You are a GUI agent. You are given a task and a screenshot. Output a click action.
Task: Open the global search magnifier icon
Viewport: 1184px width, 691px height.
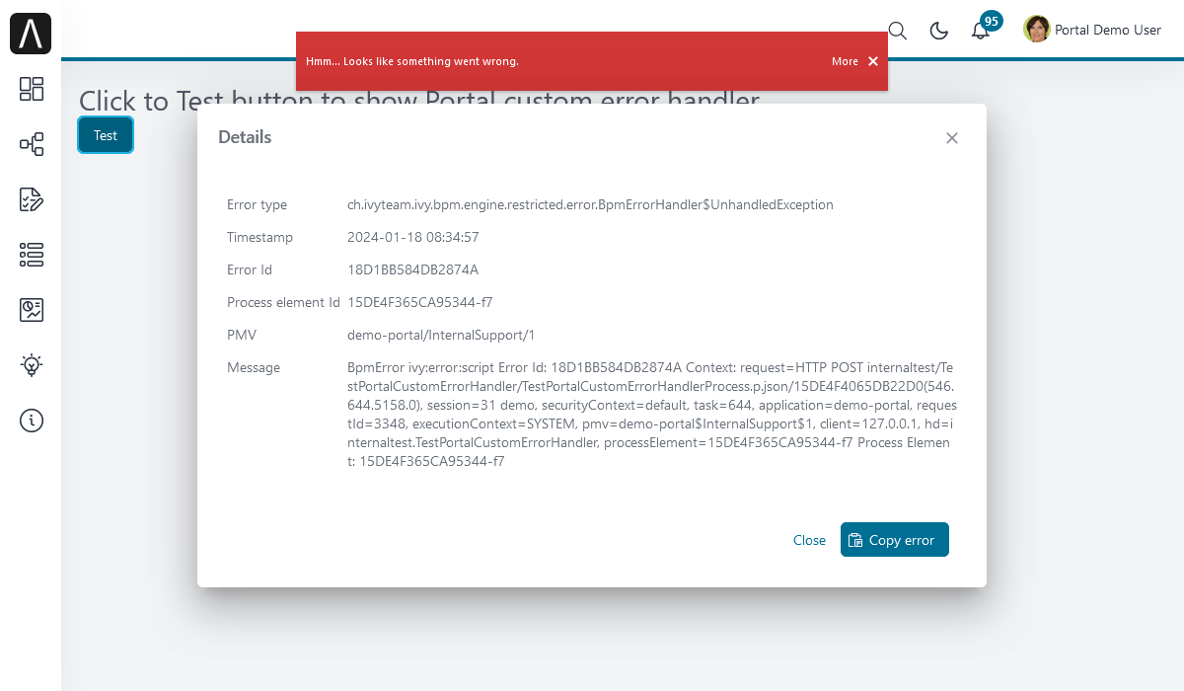[x=898, y=31]
